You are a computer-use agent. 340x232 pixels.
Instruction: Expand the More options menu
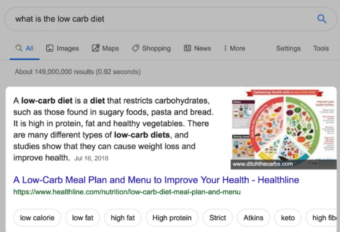pyautogui.click(x=234, y=48)
